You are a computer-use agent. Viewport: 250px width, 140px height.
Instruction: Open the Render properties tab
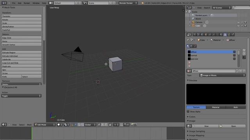(195, 35)
